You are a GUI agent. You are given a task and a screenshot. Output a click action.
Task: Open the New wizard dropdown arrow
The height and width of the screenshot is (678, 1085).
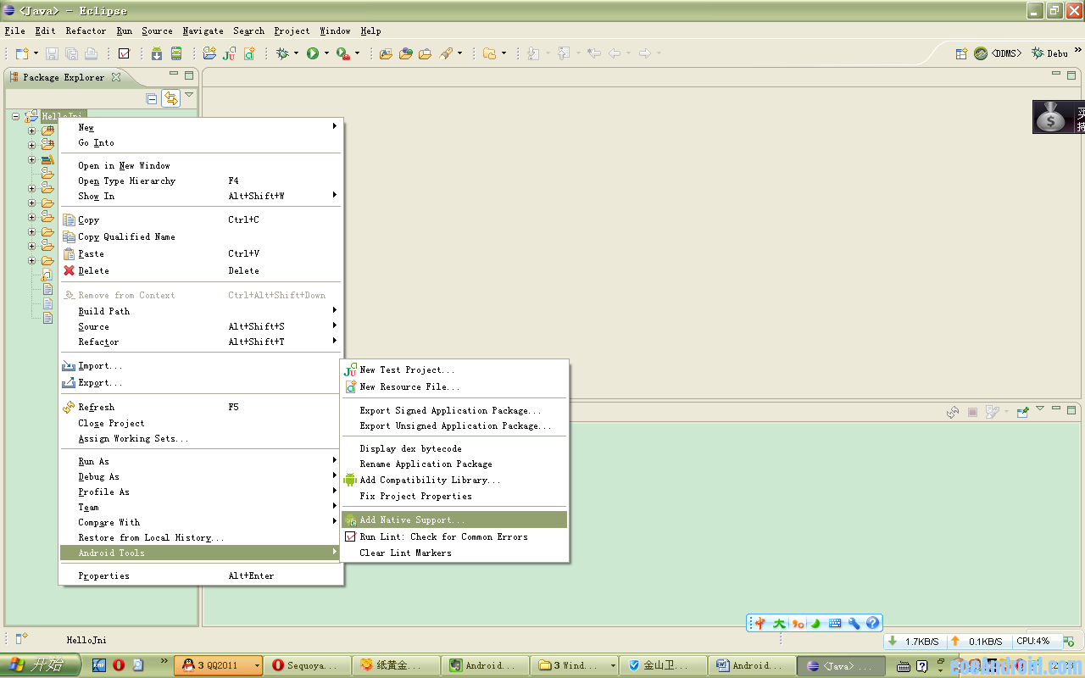pyautogui.click(x=36, y=53)
